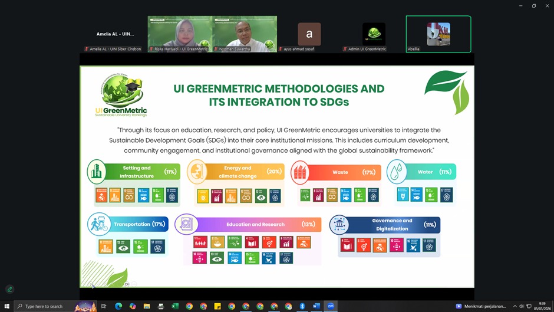554x312 pixels.
Task: Toggle the volume icon in system tray
Action: [x=522, y=306]
